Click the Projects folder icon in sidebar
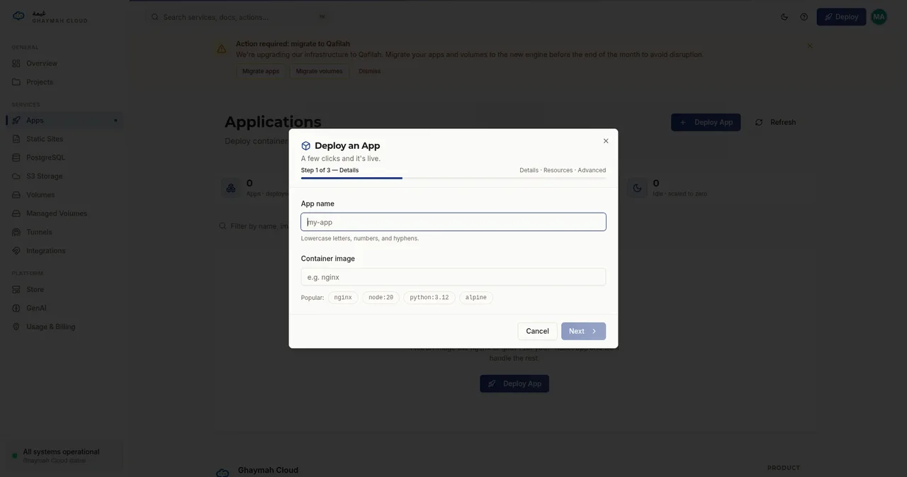 click(16, 82)
